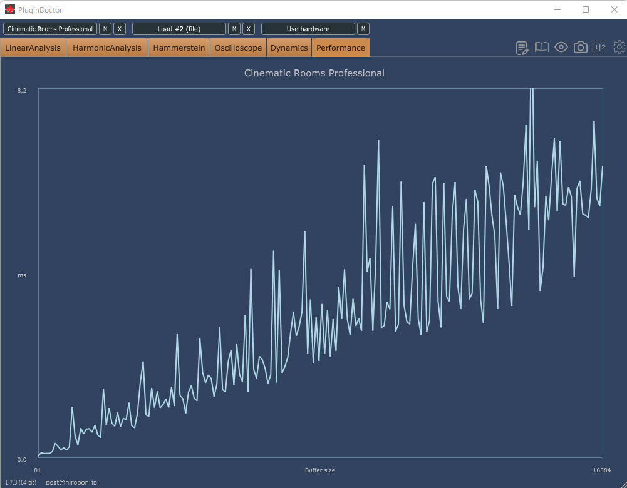This screenshot has width=627, height=488.
Task: Switch to LinearAnalysis tab
Action: [x=33, y=48]
